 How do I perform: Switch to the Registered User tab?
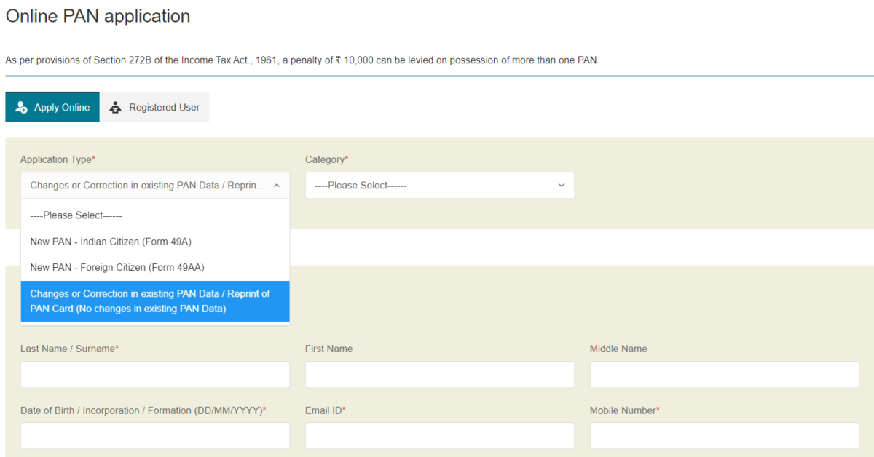[x=154, y=106]
